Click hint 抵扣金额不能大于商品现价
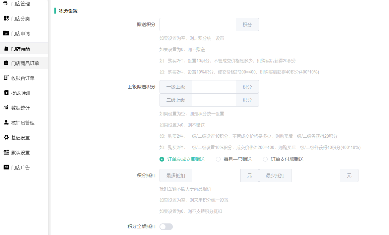The image size is (389, 235). tap(185, 189)
